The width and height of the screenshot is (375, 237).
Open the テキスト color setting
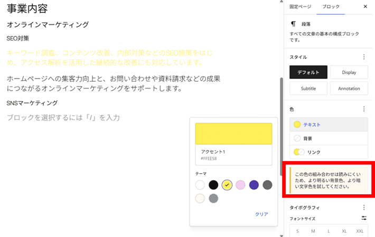point(329,124)
